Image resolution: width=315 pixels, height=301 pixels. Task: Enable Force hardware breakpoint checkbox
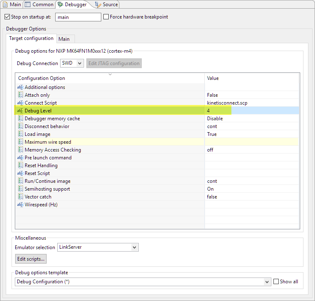pyautogui.click(x=106, y=17)
